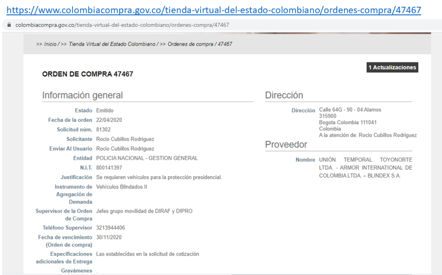442x275 pixels.
Task: Click the browser address bar URL field
Action: click(x=122, y=25)
